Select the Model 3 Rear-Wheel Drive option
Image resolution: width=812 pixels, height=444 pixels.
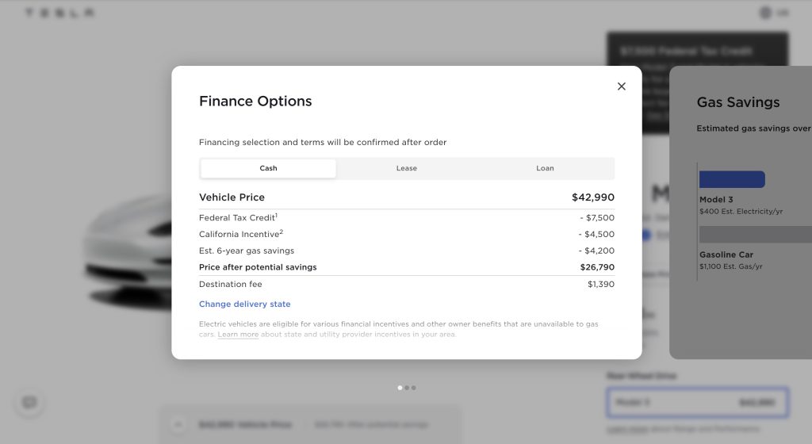(x=697, y=403)
